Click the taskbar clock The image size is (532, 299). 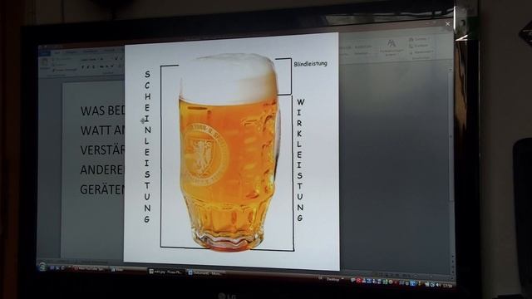[x=447, y=286]
